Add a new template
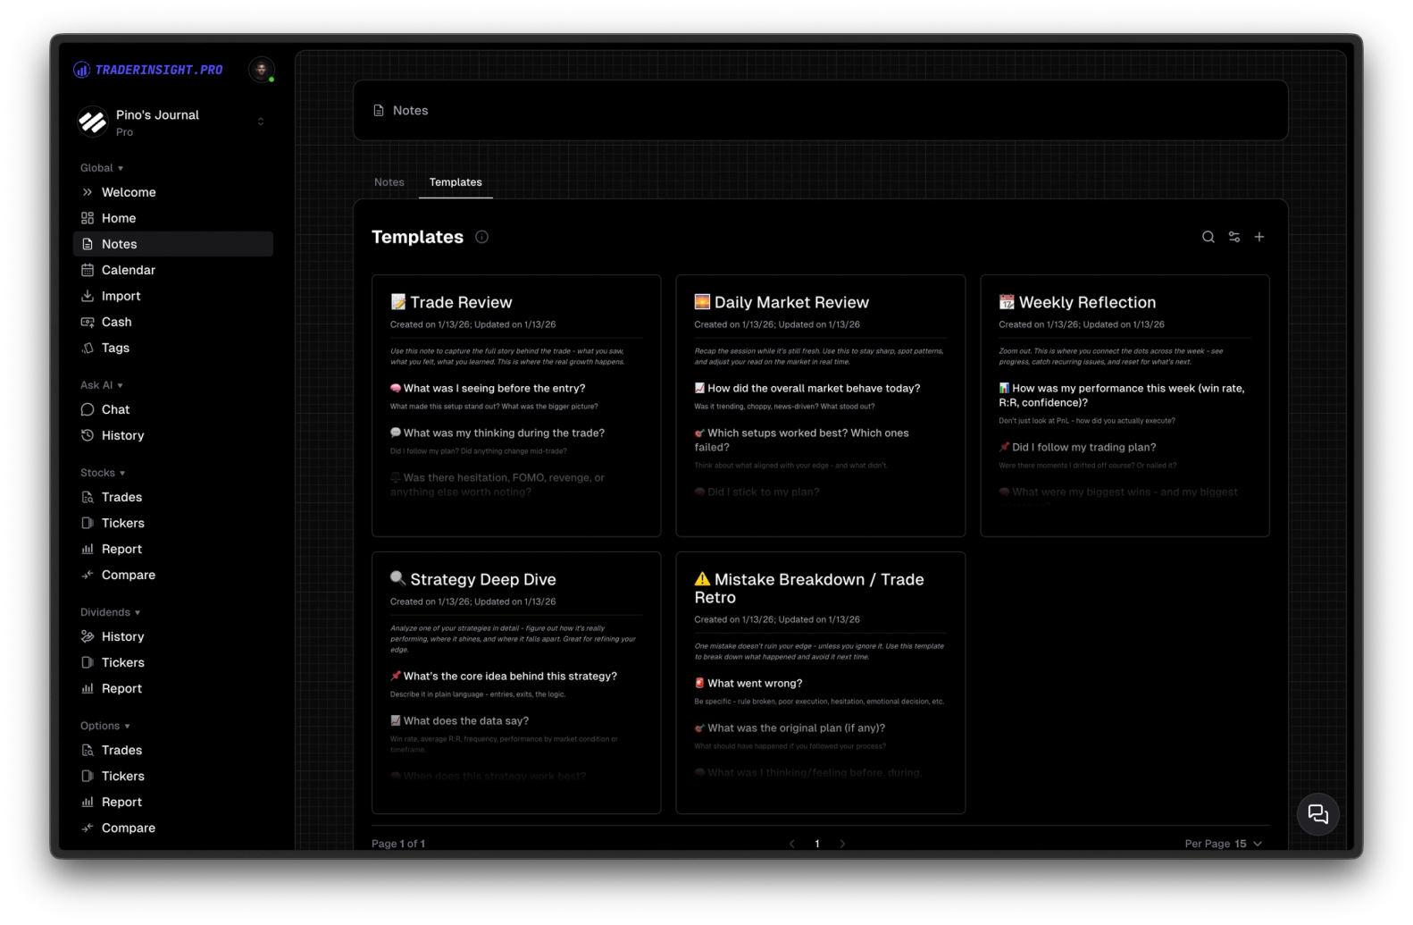1413x925 pixels. tap(1259, 237)
